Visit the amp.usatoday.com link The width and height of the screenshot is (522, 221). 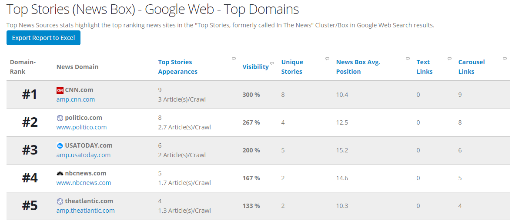pyautogui.click(x=84, y=155)
